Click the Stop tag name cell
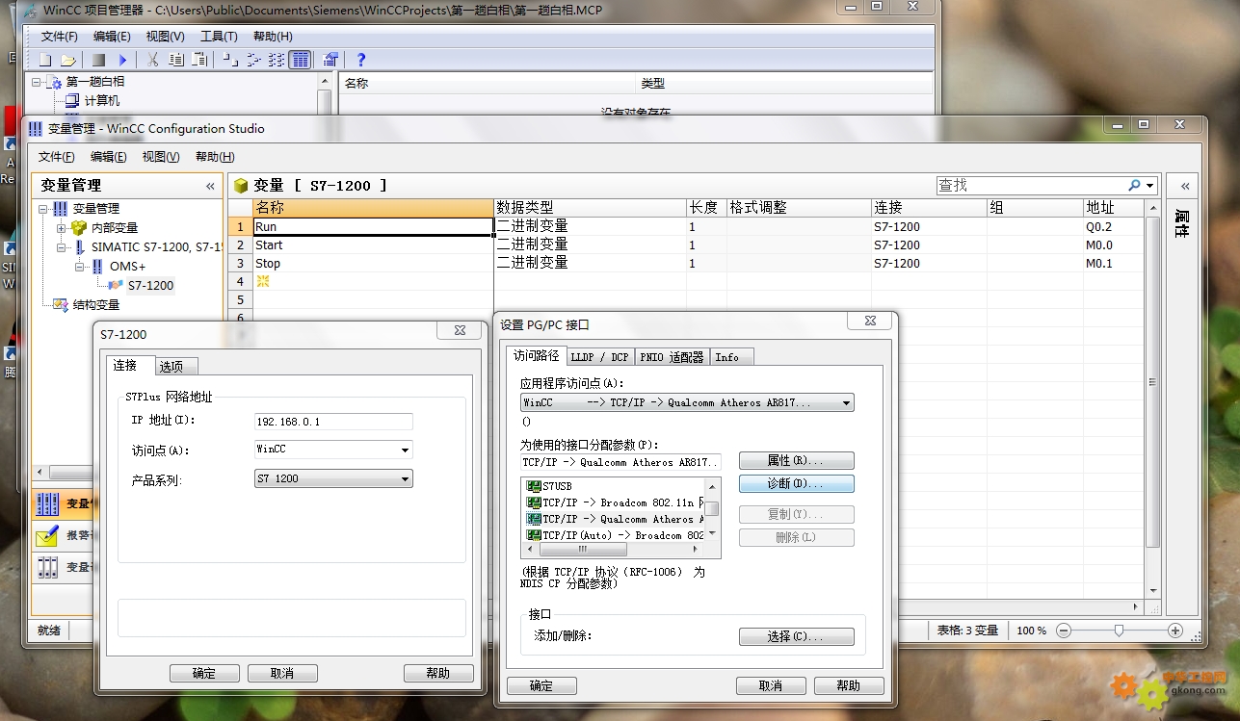Screen dimensions: 1240x721 [373, 263]
